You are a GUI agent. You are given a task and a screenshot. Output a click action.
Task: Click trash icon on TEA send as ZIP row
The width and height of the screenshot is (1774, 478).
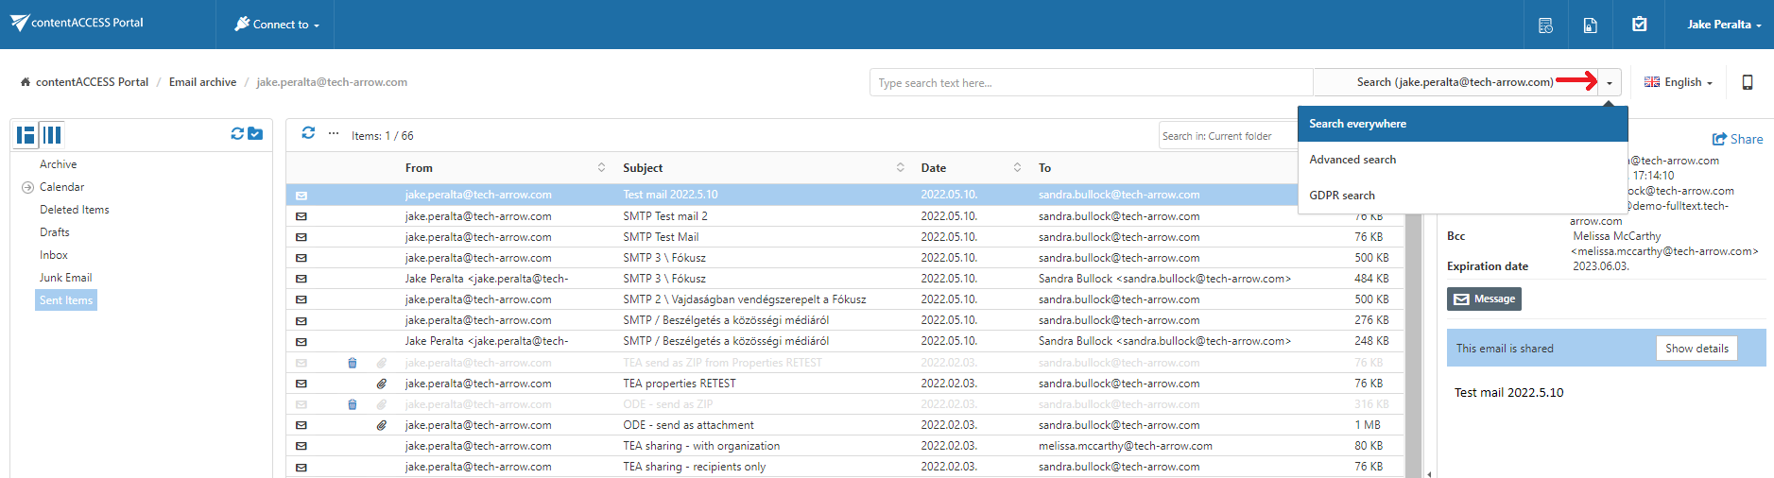pos(353,363)
